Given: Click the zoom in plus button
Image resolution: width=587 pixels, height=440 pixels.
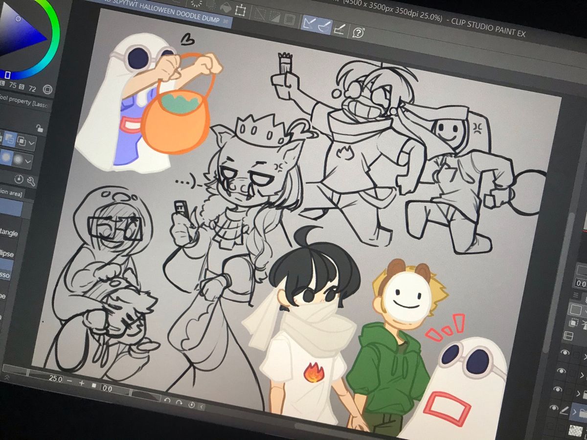Looking at the screenshot, I should (82, 383).
